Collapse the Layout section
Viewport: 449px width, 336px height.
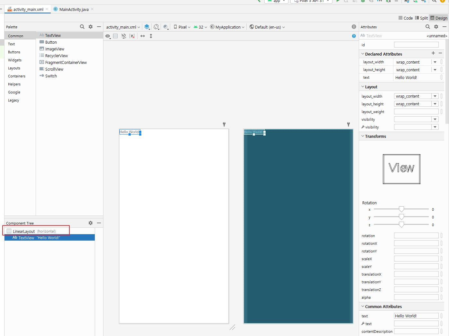coord(363,87)
